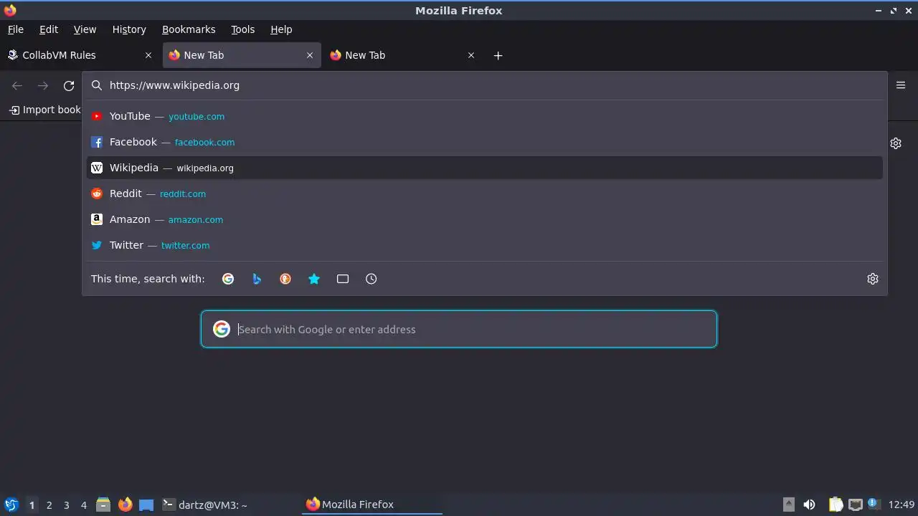Image resolution: width=918 pixels, height=516 pixels.
Task: Close the CollabVM Rules tab
Action: [x=148, y=55]
